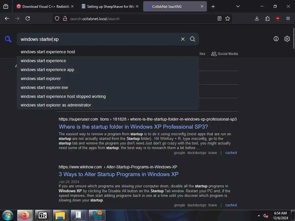
Task: Click the SearXNG logo magnifier
Action: (x=8, y=39)
